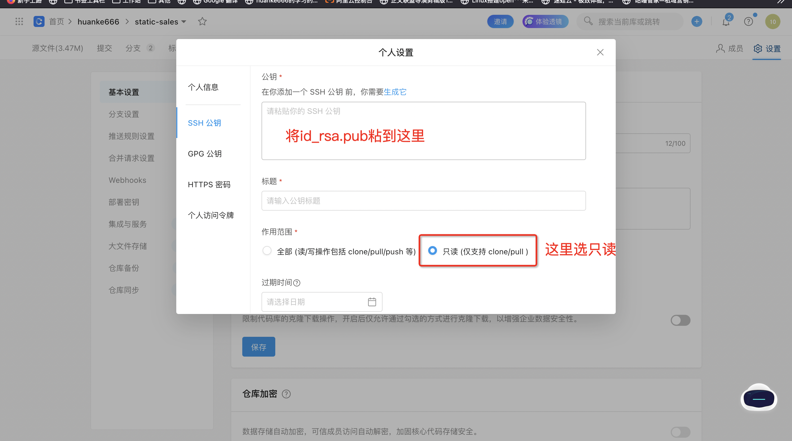The height and width of the screenshot is (441, 792).
Task: Toggle the repository encryption switch
Action: click(680, 432)
